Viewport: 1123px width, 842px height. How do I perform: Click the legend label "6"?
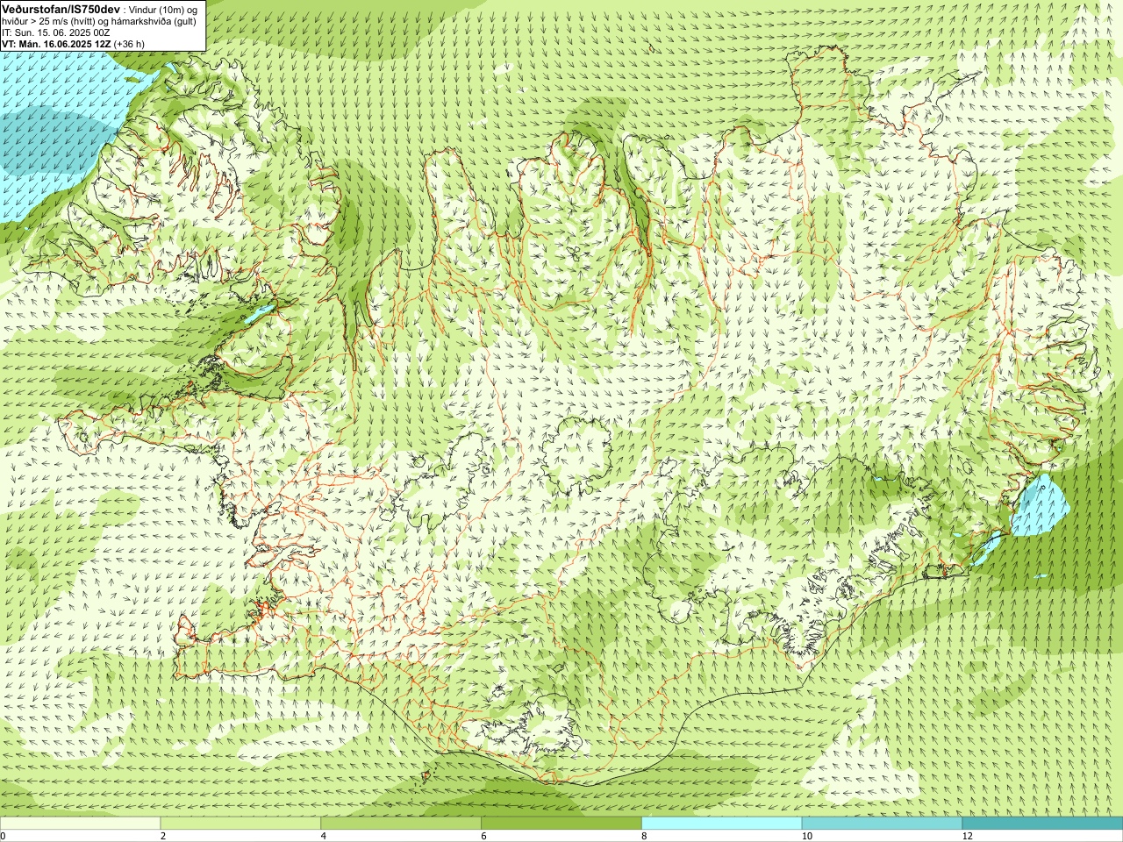(484, 836)
